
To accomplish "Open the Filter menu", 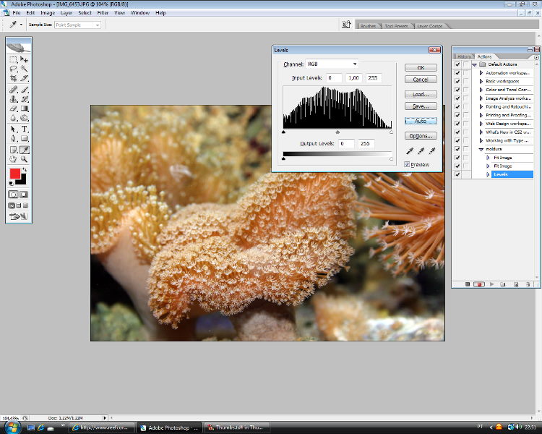I will 103,13.
